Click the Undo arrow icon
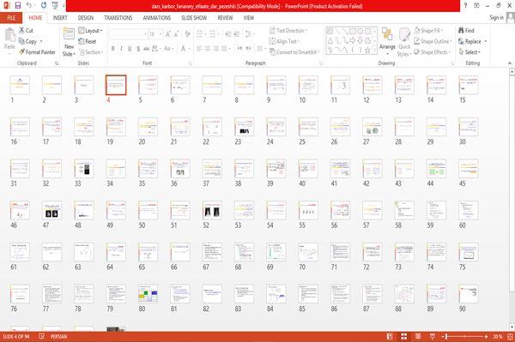Viewport: 515px width, 342px height. [29, 5]
